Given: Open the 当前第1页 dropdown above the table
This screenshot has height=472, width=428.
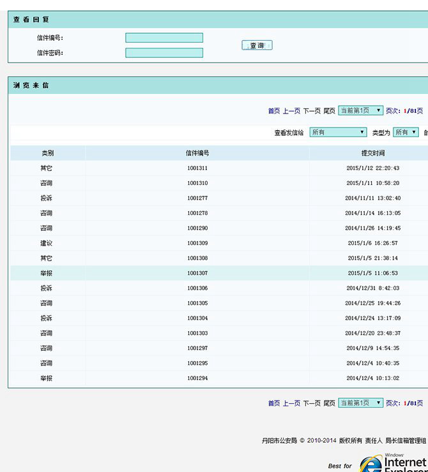Looking at the screenshot, I should tap(360, 110).
